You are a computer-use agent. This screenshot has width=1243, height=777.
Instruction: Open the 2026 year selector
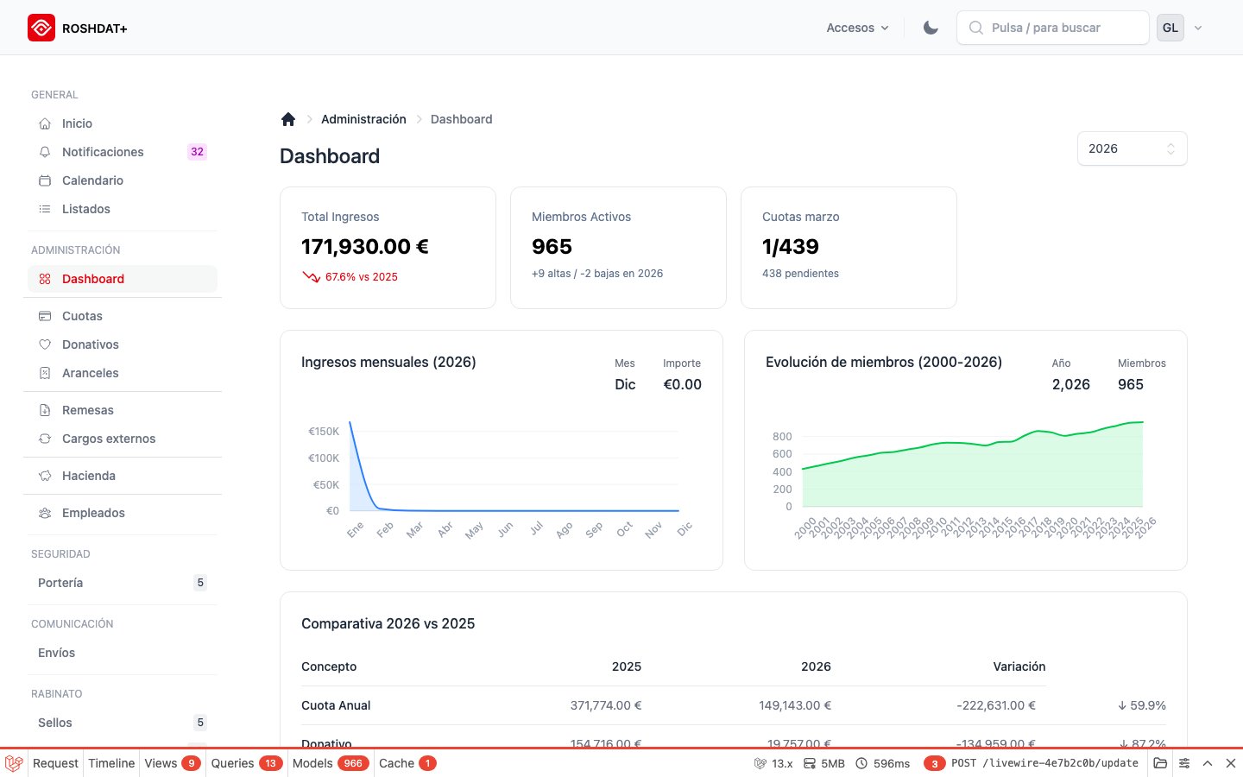click(1132, 148)
